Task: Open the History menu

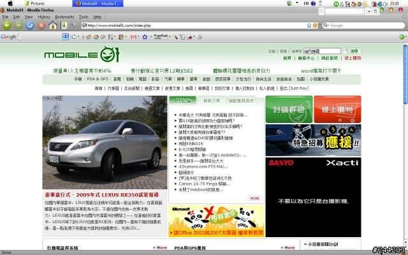Action: [x=44, y=17]
